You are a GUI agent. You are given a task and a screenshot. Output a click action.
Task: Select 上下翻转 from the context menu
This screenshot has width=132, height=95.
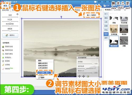click(41, 78)
